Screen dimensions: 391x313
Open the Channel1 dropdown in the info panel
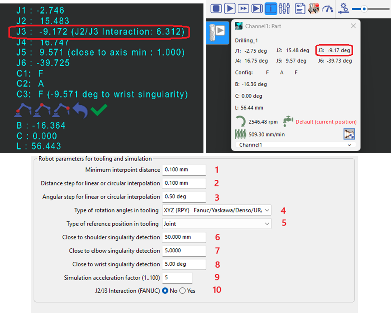pos(295,145)
